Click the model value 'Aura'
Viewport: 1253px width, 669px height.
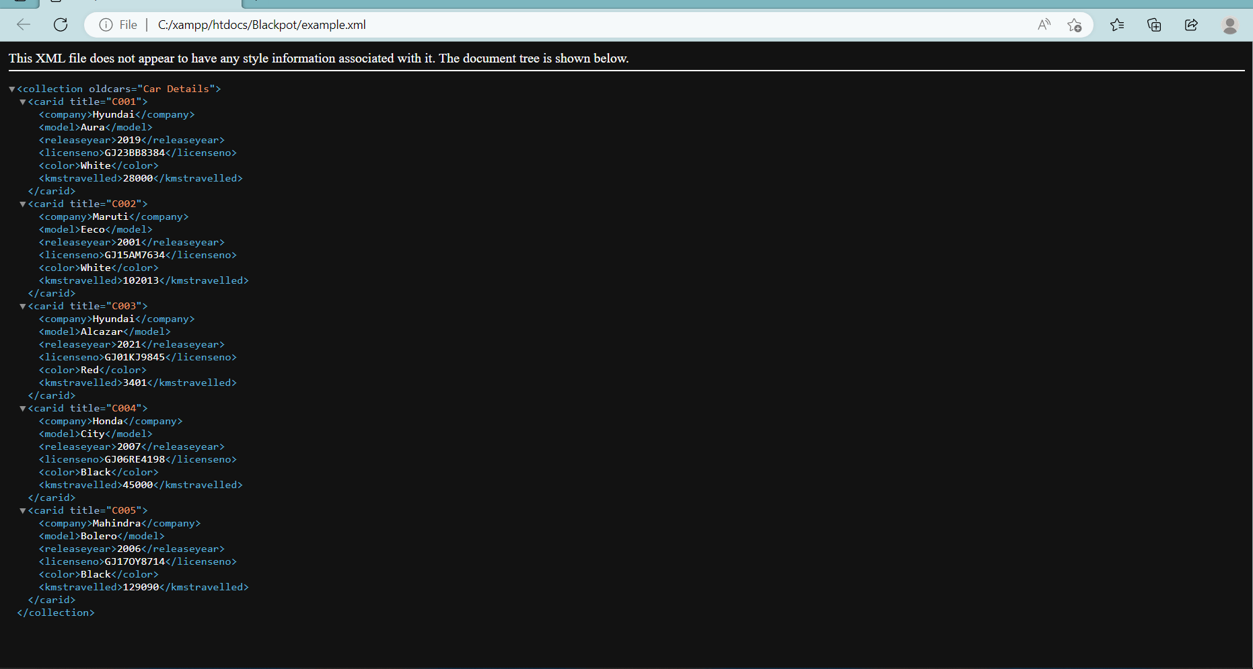point(93,127)
